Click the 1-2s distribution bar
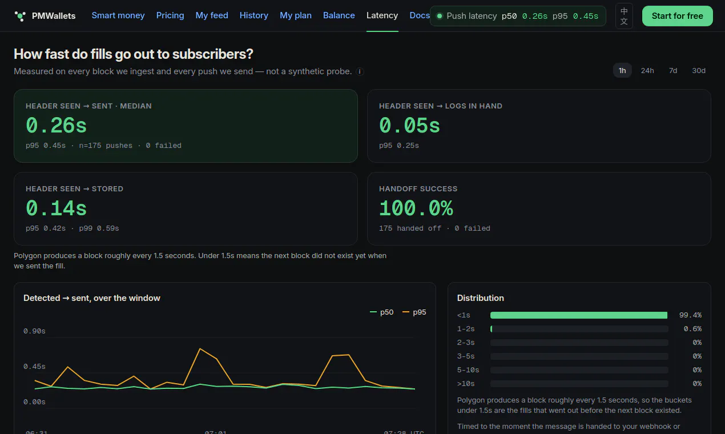The width and height of the screenshot is (725, 434). pyautogui.click(x=579, y=329)
